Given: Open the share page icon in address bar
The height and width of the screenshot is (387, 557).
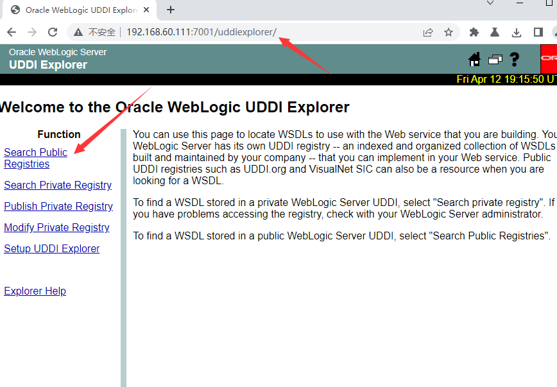Looking at the screenshot, I should [x=428, y=33].
